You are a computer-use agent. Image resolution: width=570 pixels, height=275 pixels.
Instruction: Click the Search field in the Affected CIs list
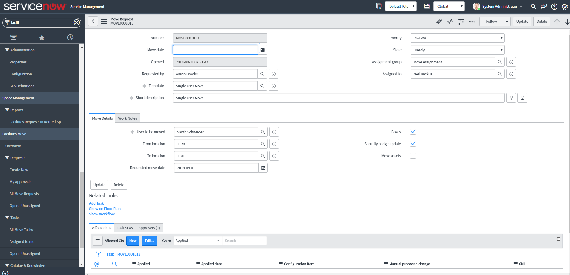[244, 240]
